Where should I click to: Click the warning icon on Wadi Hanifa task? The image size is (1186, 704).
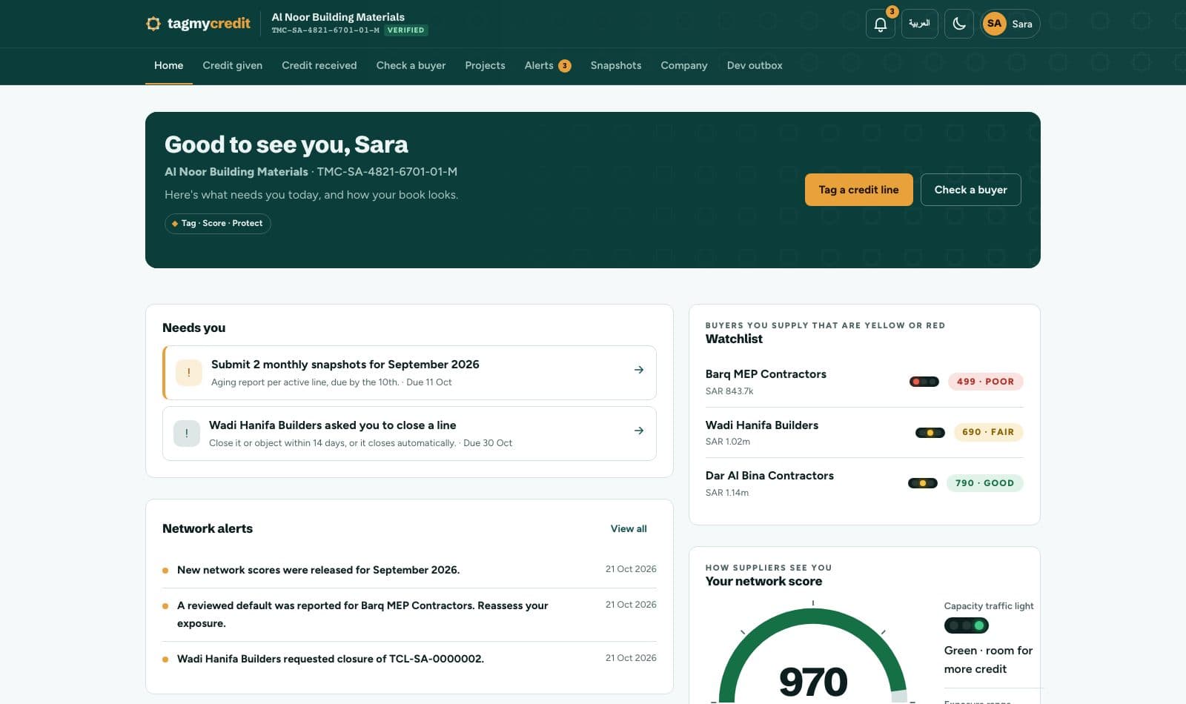coord(187,434)
